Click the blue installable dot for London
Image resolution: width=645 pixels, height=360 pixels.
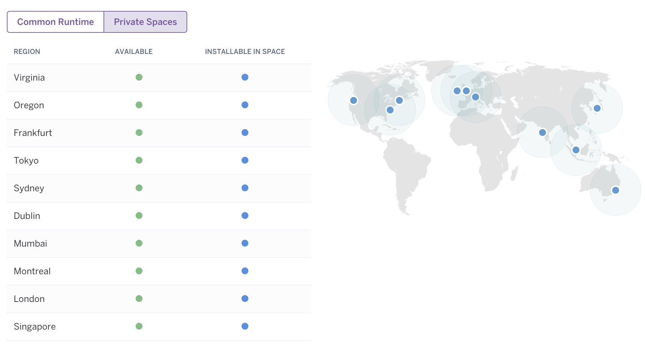(x=245, y=299)
